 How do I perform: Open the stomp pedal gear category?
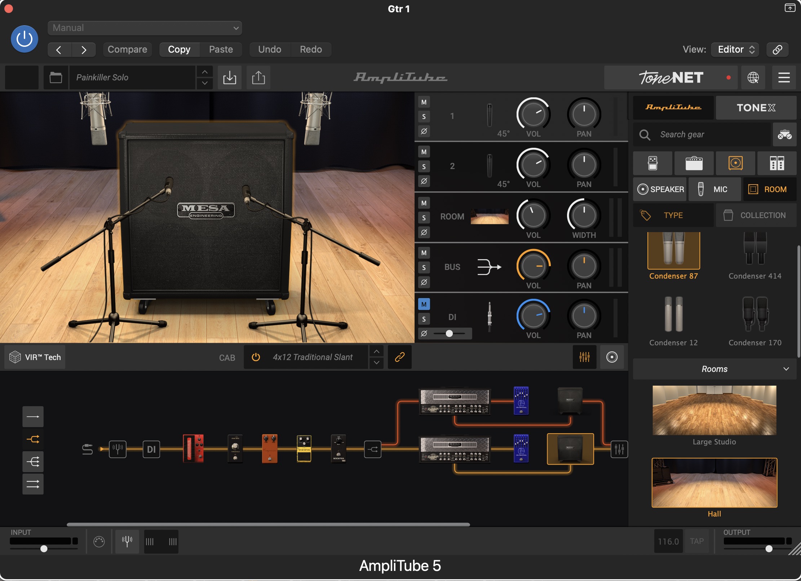tap(652, 163)
